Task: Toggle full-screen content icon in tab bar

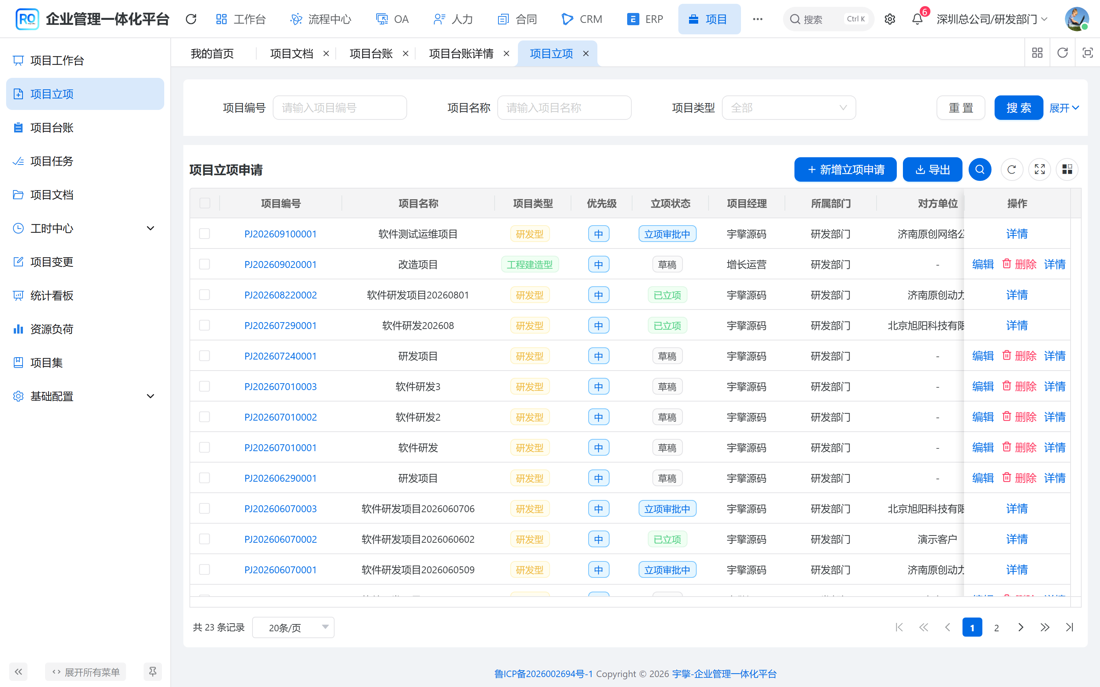Action: click(1087, 53)
